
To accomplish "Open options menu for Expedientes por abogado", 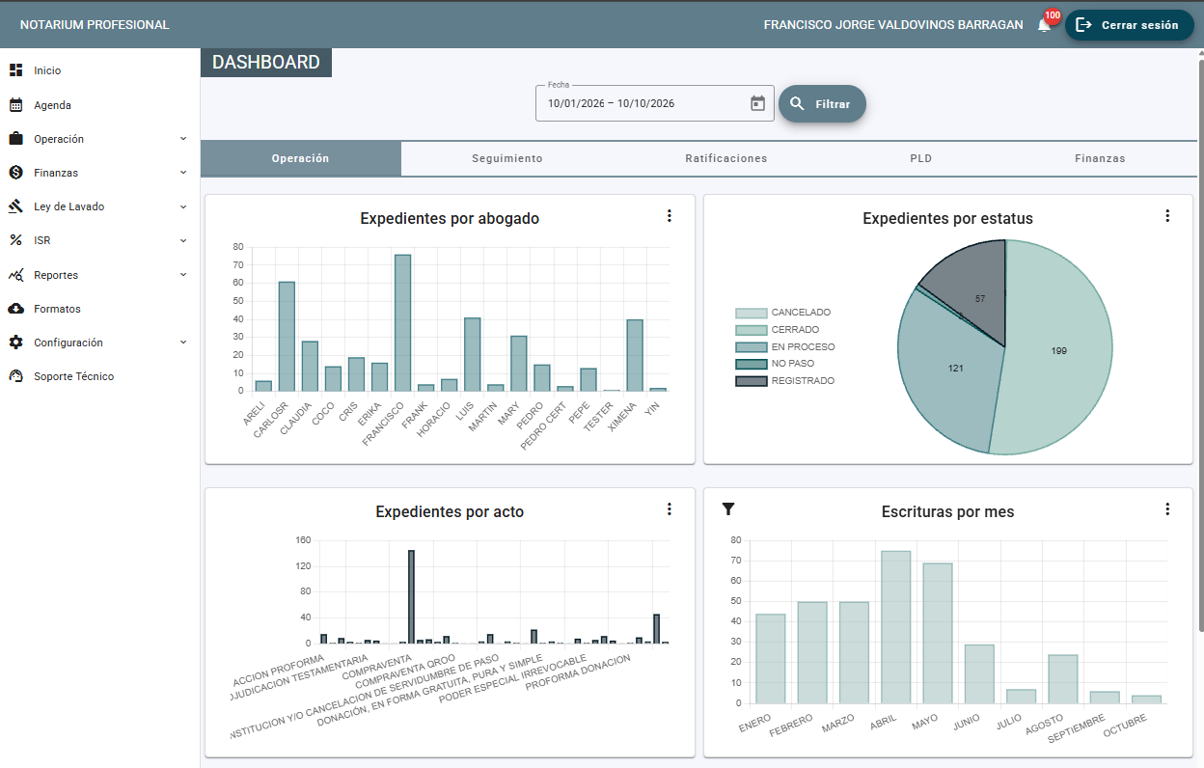I will pyautogui.click(x=670, y=216).
